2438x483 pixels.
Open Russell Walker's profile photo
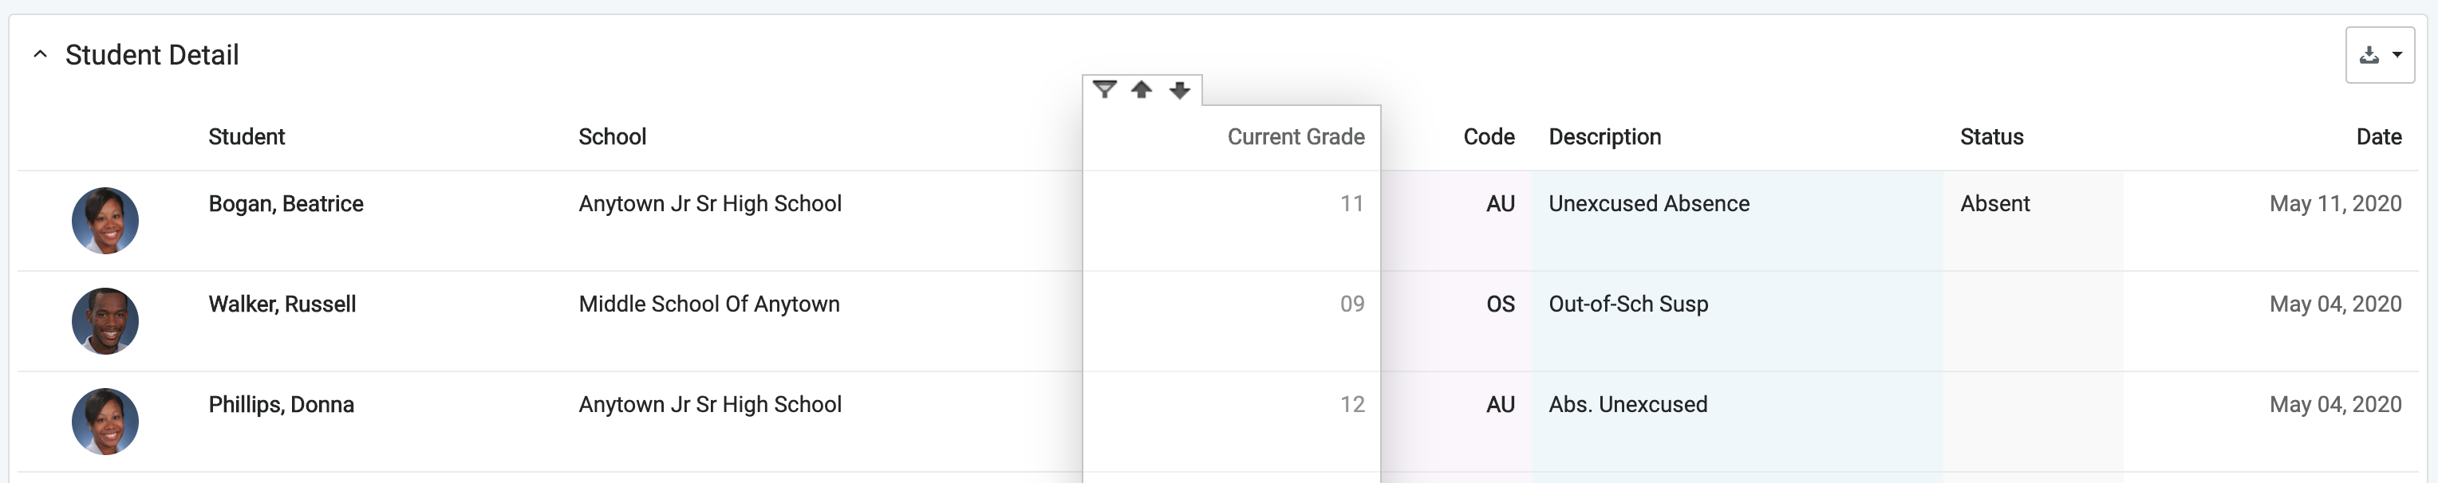click(x=105, y=320)
